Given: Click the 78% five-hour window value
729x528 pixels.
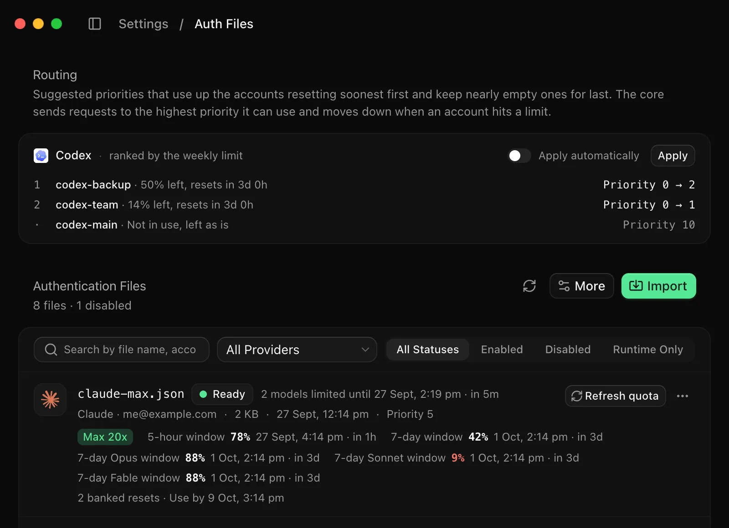Looking at the screenshot, I should coord(241,437).
